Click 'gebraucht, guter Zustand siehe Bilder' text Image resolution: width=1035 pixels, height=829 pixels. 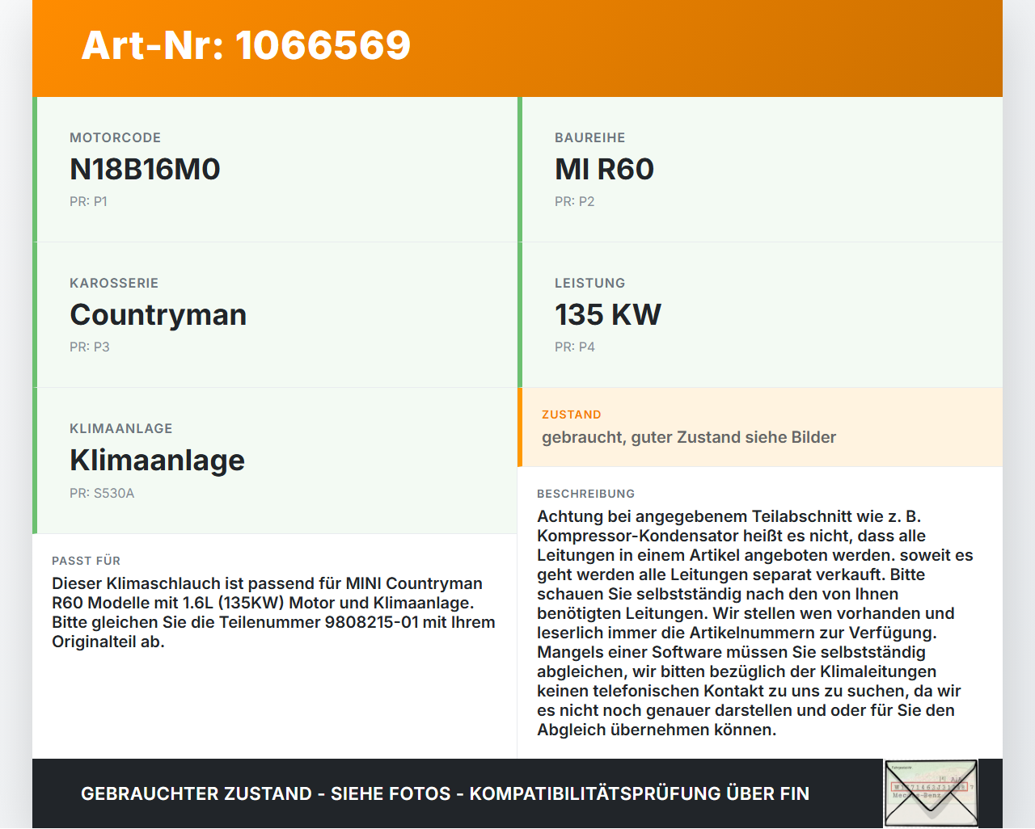689,437
